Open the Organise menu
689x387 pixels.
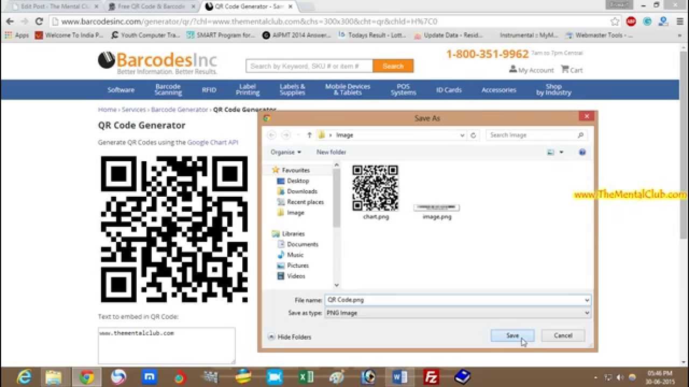click(286, 152)
